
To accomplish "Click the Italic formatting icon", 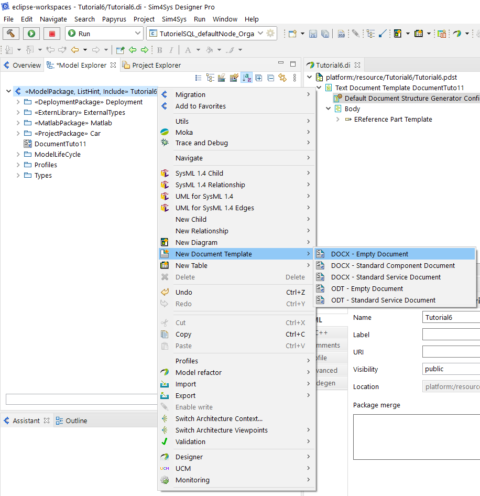I will (171, 50).
